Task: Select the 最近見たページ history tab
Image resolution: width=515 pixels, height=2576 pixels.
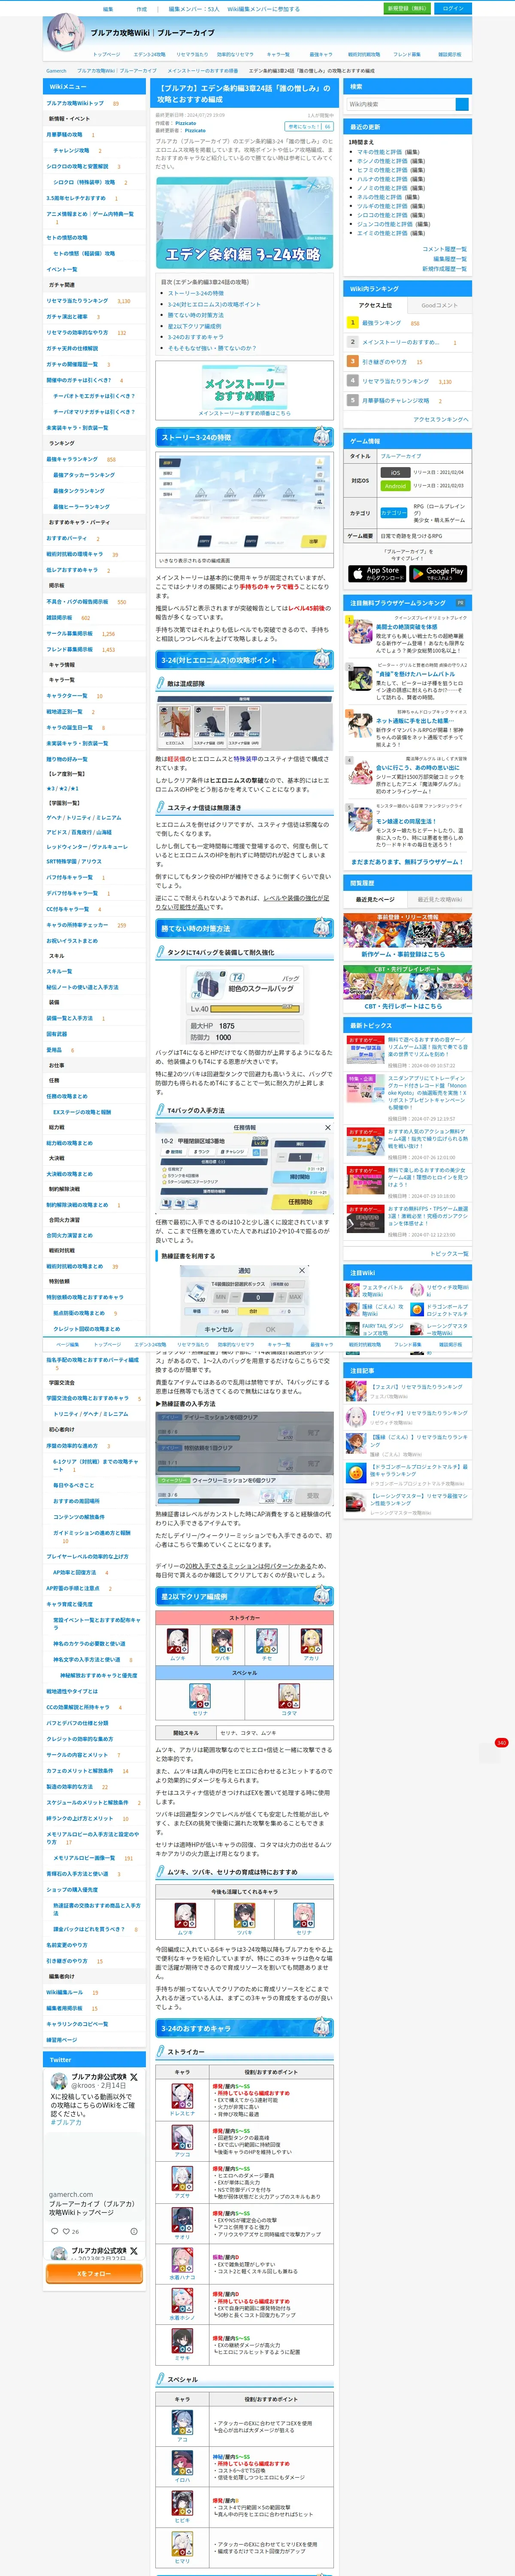Action: (376, 899)
